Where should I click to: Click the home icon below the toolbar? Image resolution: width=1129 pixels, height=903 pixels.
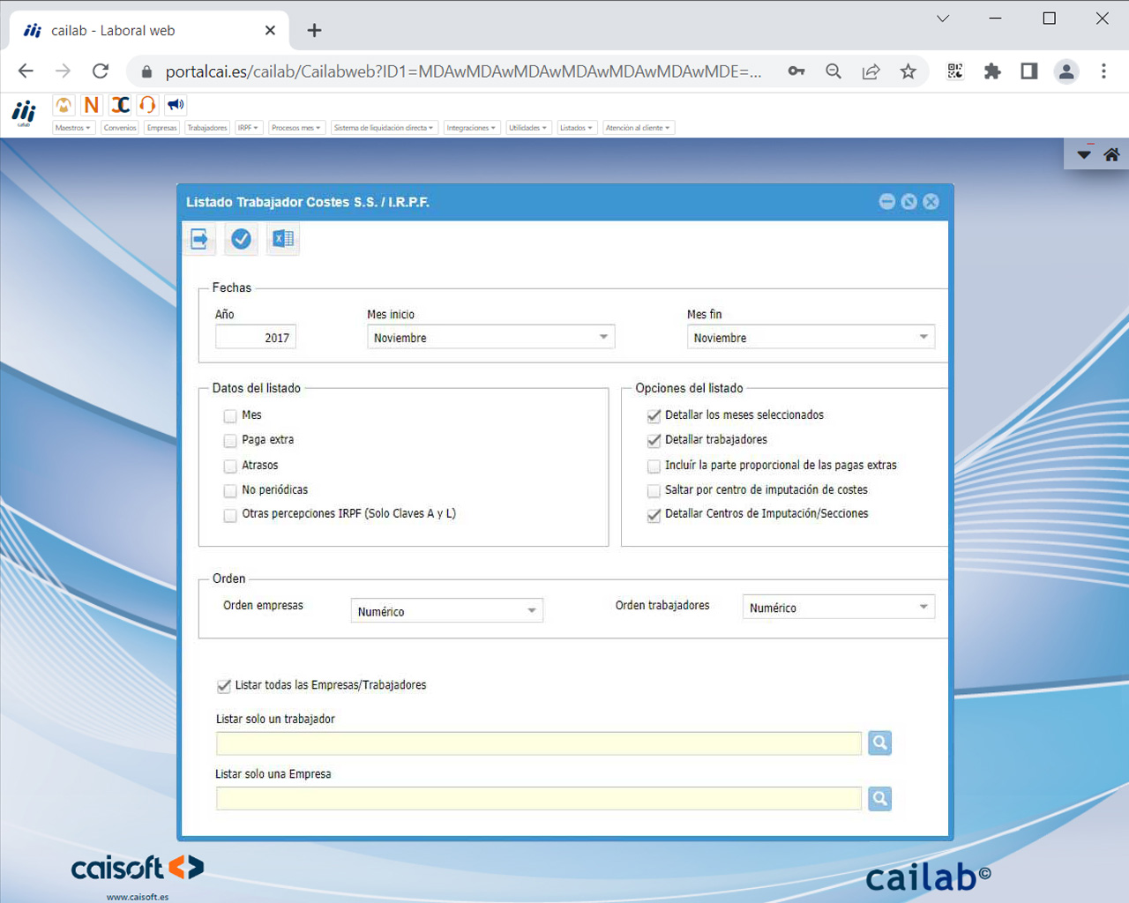pyautogui.click(x=1110, y=153)
